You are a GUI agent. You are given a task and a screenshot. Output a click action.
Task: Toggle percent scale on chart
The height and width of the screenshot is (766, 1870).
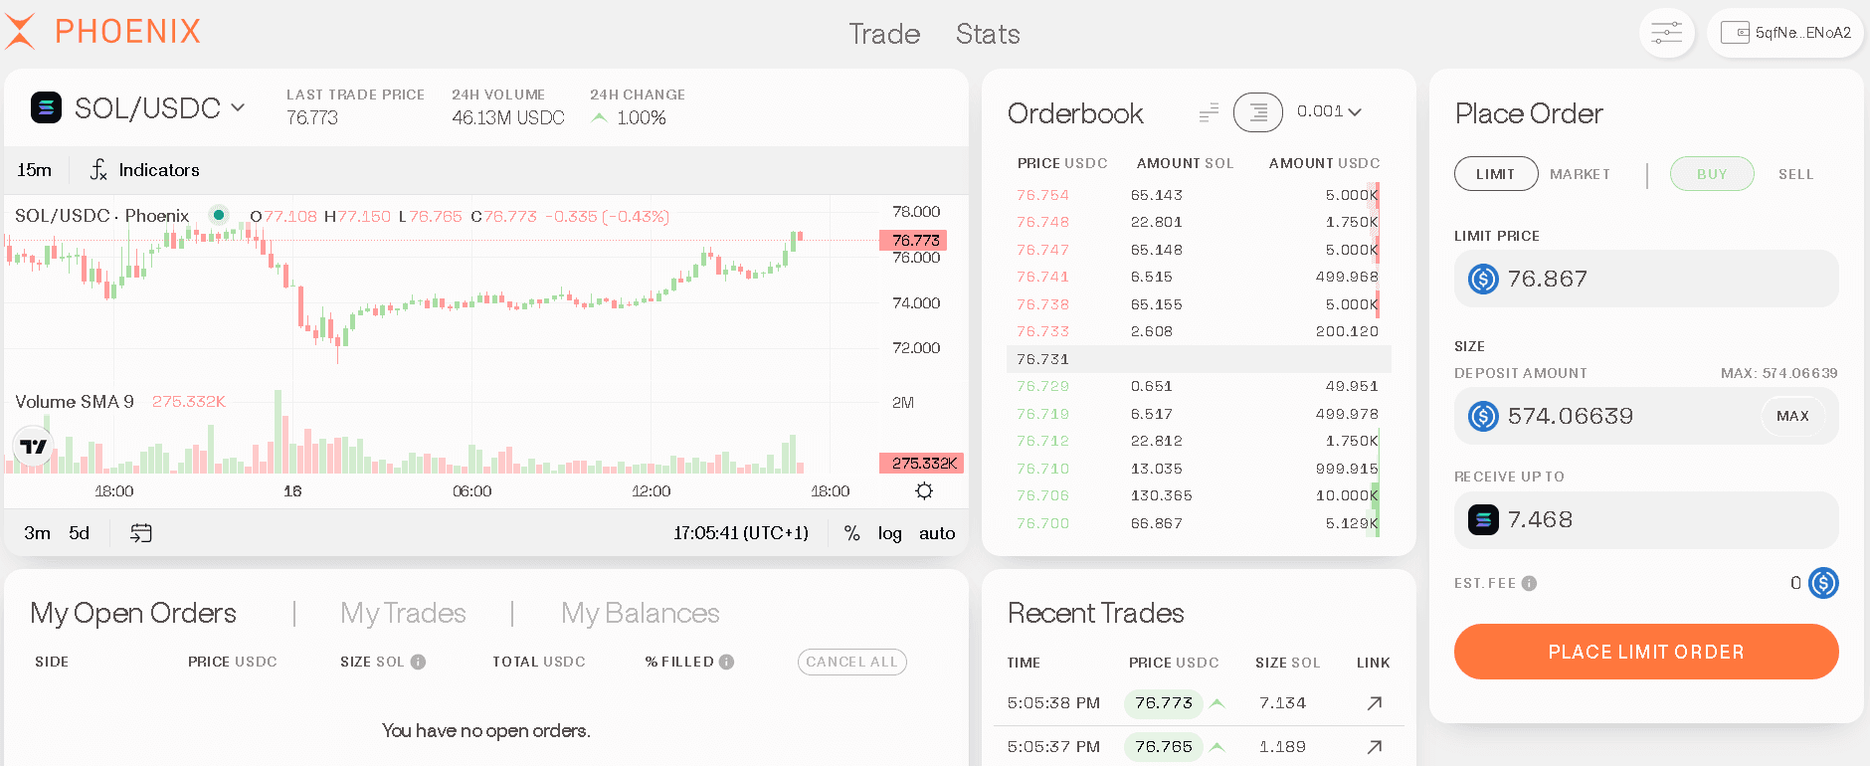tap(851, 533)
